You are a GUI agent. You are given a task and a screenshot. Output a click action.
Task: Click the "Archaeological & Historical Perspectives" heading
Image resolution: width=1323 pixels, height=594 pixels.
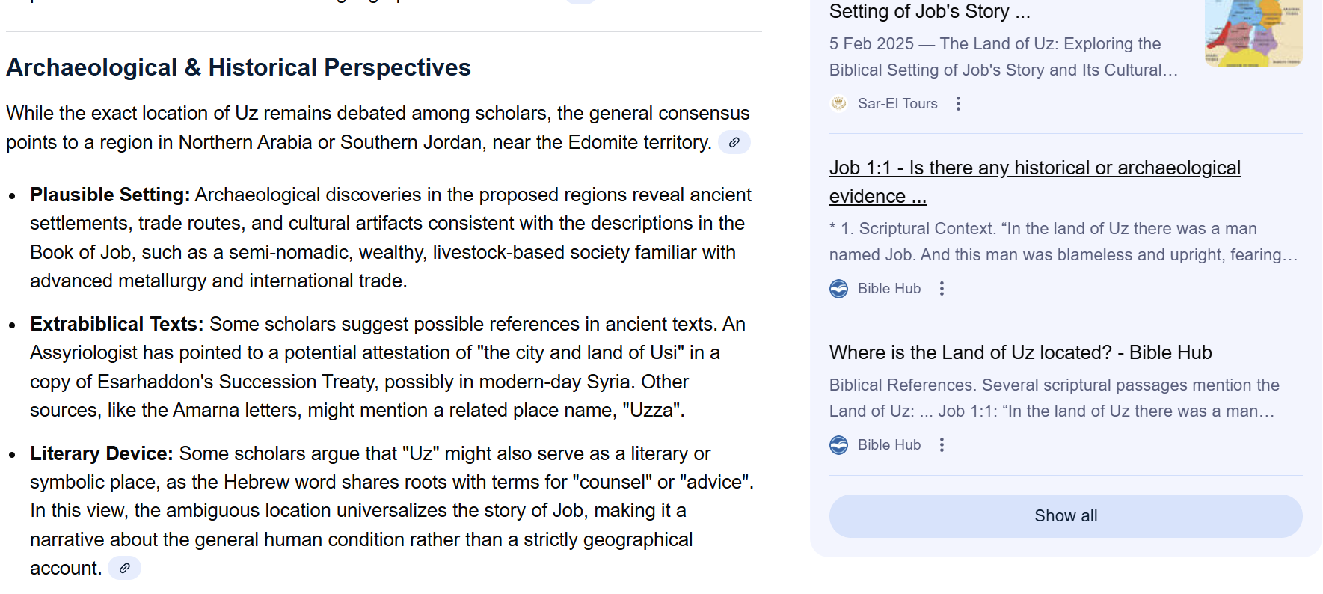[x=239, y=68]
